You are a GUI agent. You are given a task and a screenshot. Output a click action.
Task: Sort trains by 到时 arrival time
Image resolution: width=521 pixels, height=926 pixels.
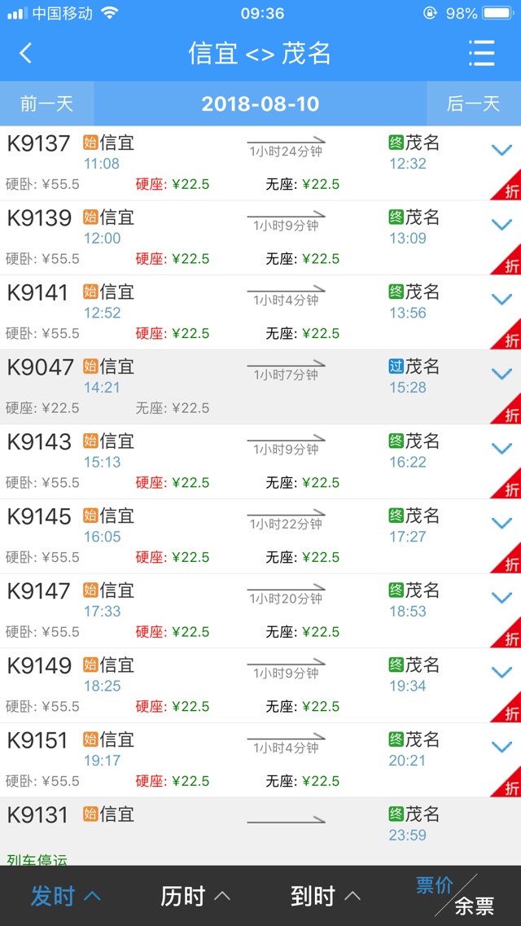[x=326, y=896]
